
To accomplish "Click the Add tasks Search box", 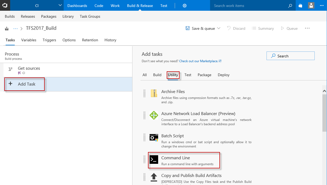I will pyautogui.click(x=290, y=56).
